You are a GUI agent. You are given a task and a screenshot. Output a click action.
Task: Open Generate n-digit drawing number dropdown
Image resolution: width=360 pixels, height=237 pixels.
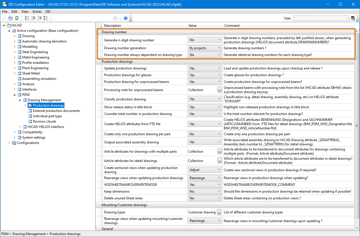coord(205,40)
